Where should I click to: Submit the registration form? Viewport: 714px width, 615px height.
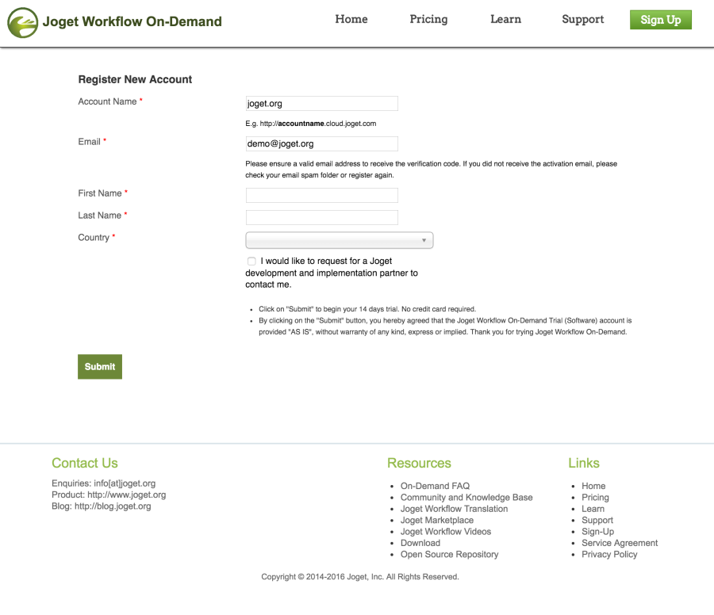[100, 367]
